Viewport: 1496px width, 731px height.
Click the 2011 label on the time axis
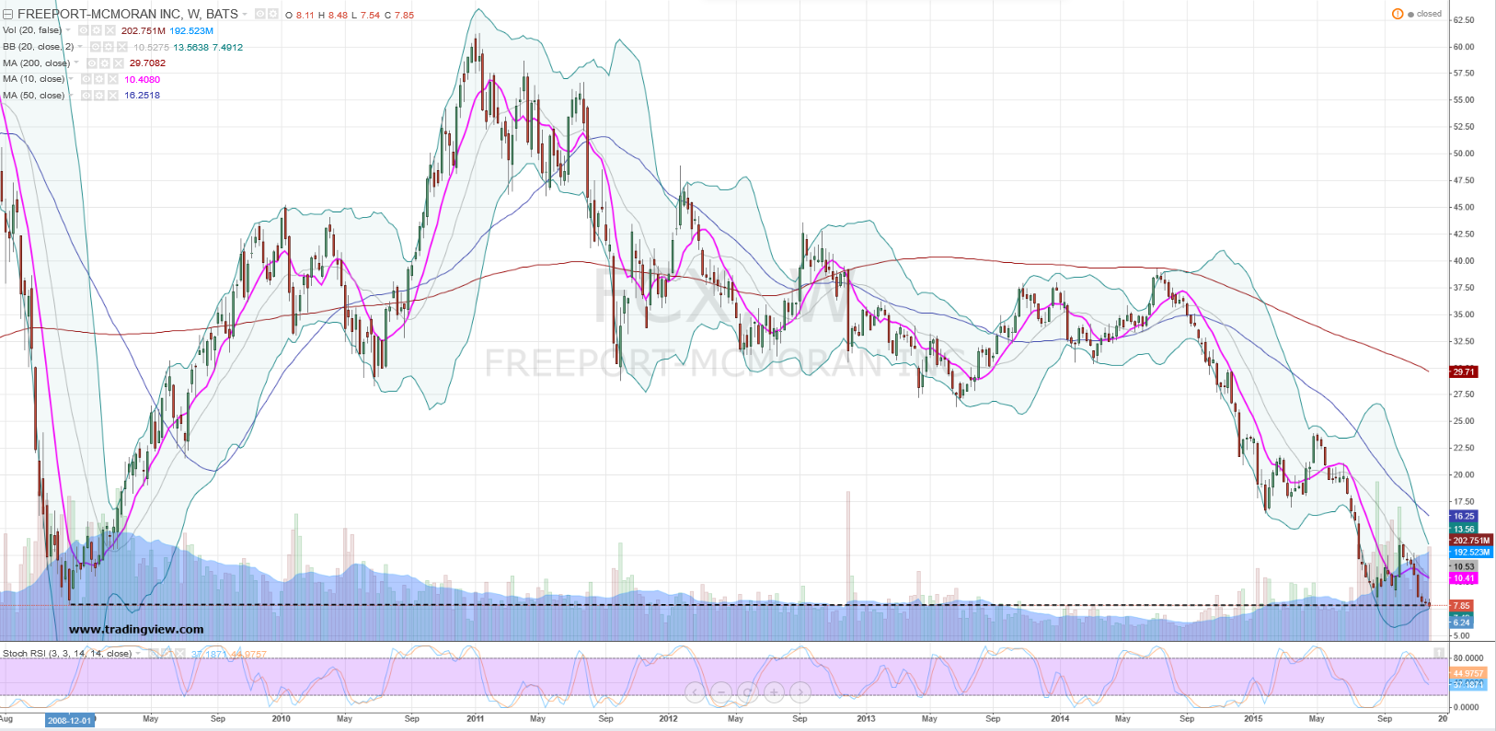pyautogui.click(x=476, y=719)
